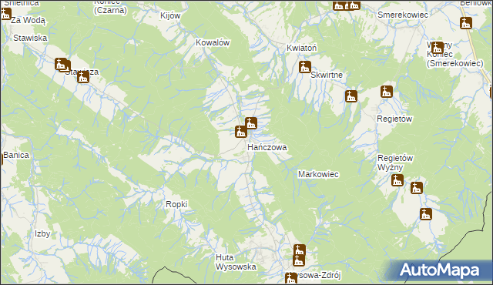
Task: Click the church icon overlapping the Stawisza label
Action: click(x=83, y=77)
